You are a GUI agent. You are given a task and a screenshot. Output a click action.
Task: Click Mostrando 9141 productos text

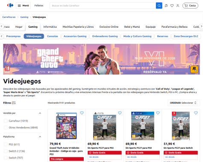[x=62, y=103]
